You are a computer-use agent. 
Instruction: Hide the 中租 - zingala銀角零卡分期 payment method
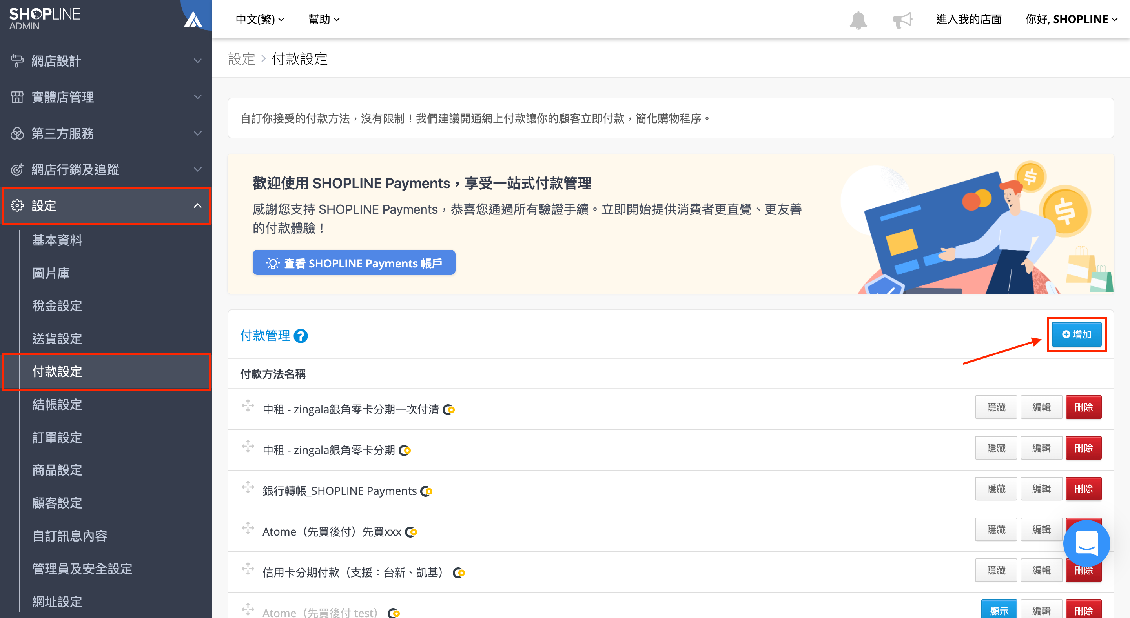pyautogui.click(x=996, y=448)
